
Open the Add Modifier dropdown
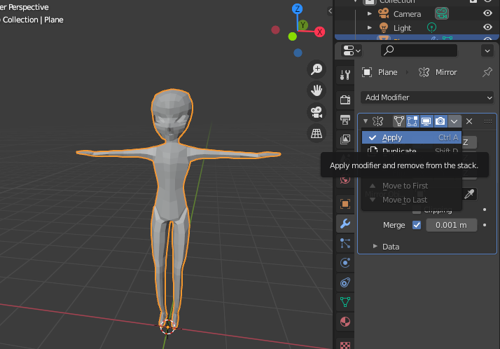pos(427,97)
